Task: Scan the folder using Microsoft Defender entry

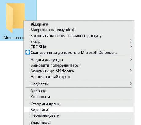Action: (x=79, y=53)
